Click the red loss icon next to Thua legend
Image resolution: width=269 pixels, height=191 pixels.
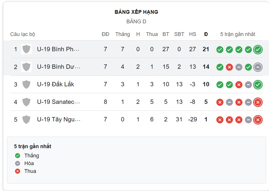[17, 171]
